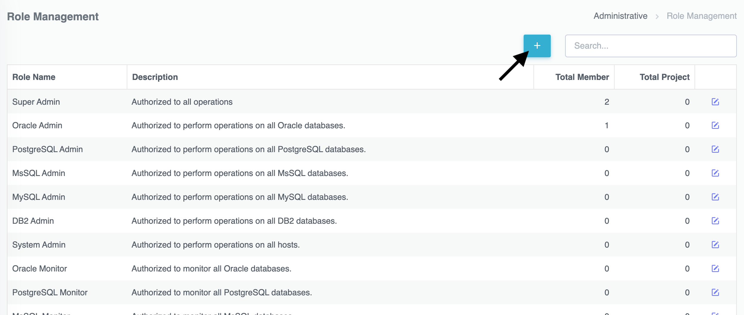
Task: Sort by Total Project column
Action: click(664, 77)
